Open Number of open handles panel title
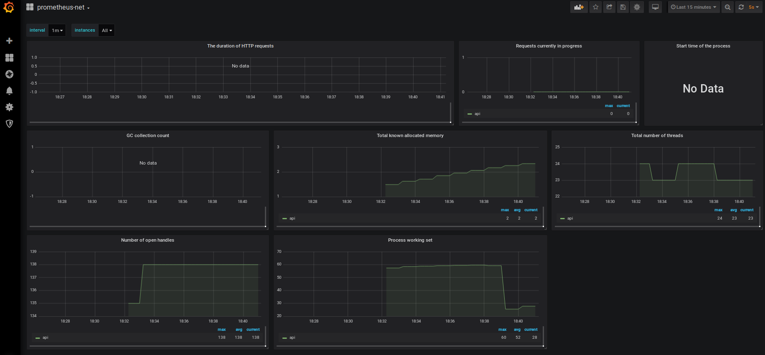 [147, 240]
